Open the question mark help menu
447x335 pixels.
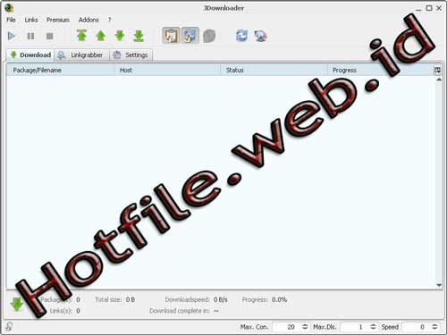click(110, 20)
